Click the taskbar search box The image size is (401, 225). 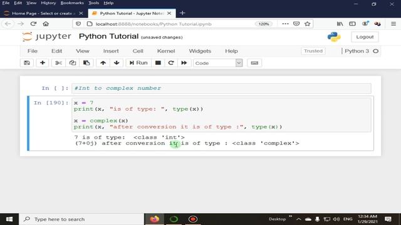click(81, 219)
